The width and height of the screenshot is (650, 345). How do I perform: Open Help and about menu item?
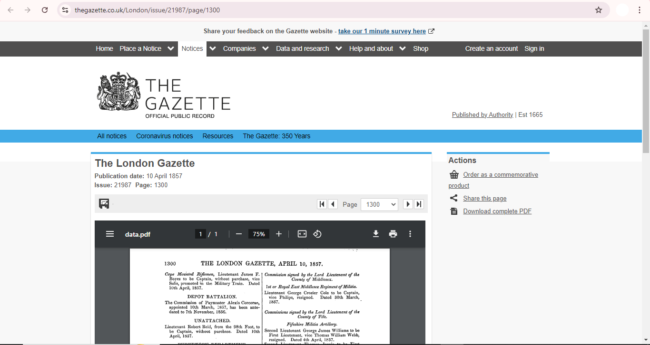[371, 48]
